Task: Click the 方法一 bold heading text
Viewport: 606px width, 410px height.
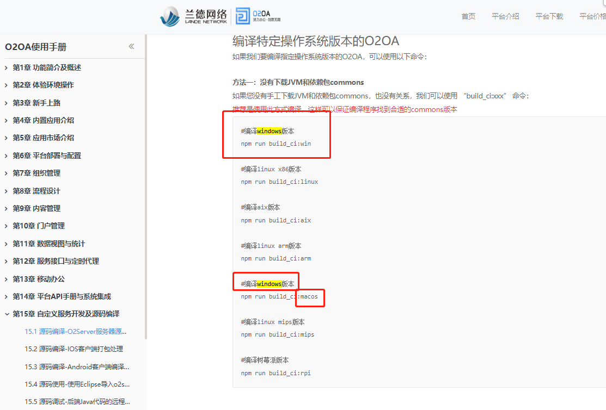Action: (298, 82)
